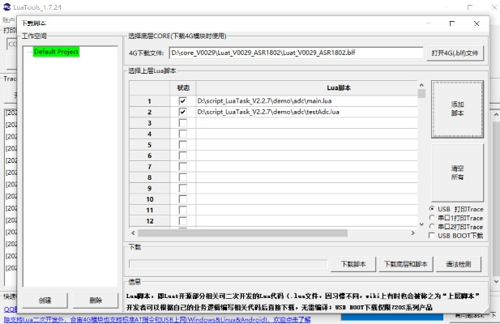Click the download progress bar
Viewport: 500px width, 324px height.
pyautogui.click(x=228, y=264)
